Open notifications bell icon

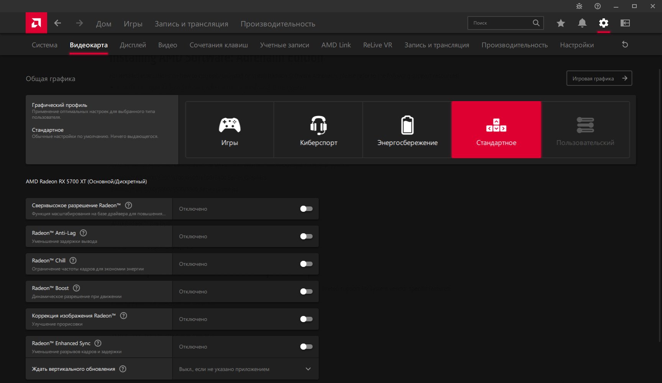point(582,23)
